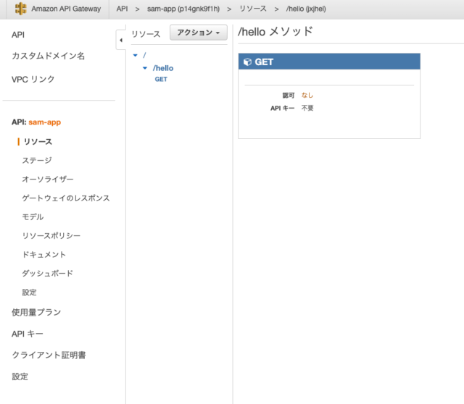
Task: Collapse the sidebar with the left arrow handle
Action: pos(121,40)
